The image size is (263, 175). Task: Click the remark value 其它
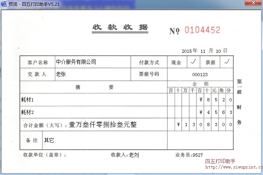(49, 140)
